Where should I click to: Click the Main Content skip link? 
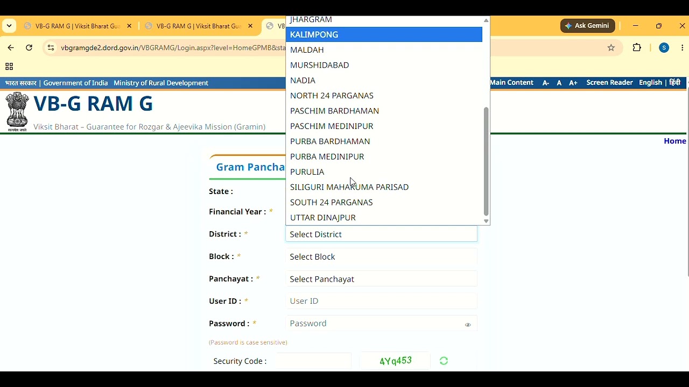click(512, 83)
